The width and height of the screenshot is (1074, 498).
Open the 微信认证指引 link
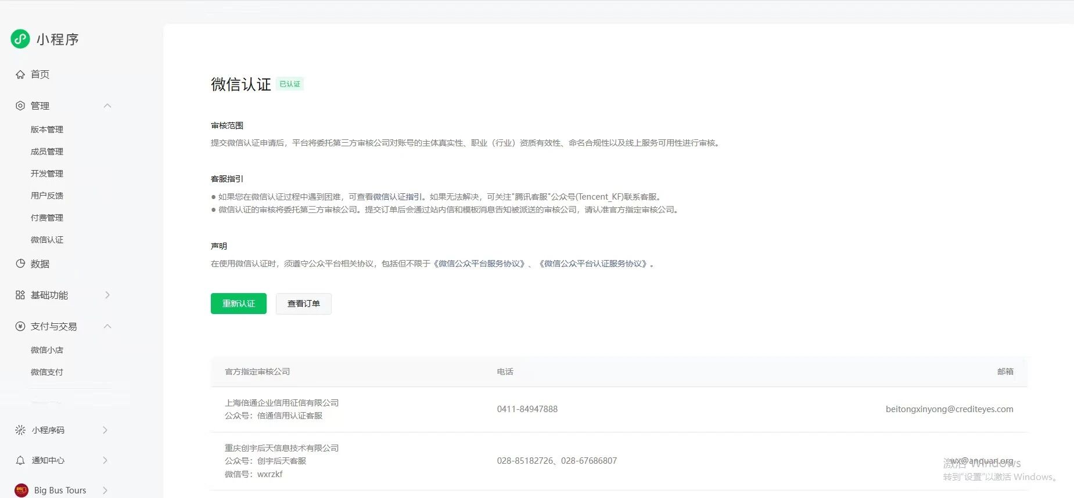tap(398, 197)
